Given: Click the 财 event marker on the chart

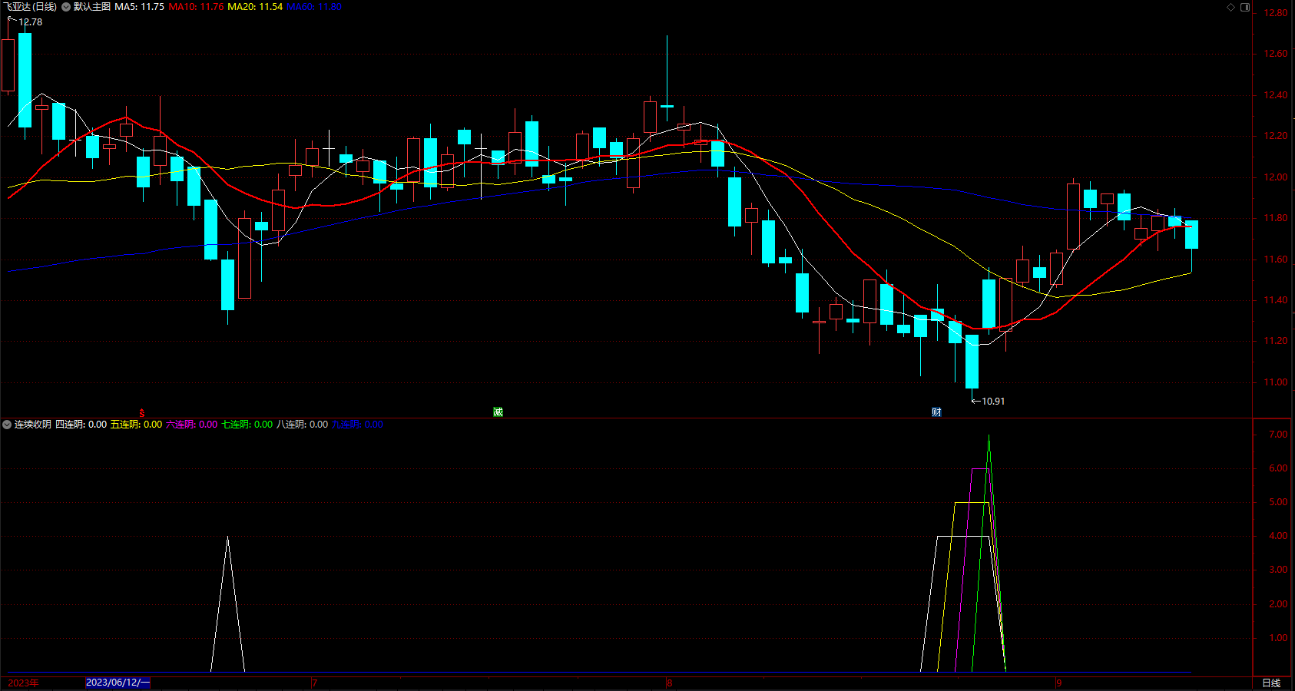Looking at the screenshot, I should pos(936,412).
